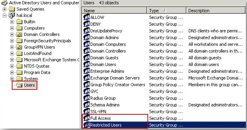Click the hal.local domain icon
247x130 pixels.
[12, 15]
